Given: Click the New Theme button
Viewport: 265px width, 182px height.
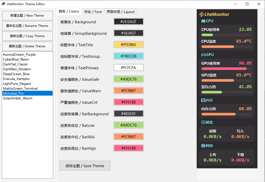Looking at the screenshot, I should (x=27, y=16).
